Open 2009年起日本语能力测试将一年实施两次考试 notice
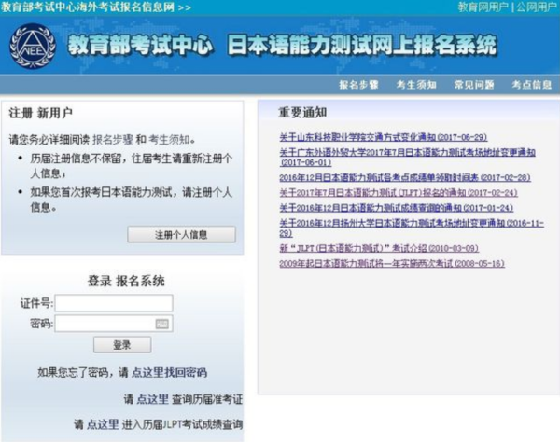This screenshot has width=560, height=442. pyautogui.click(x=392, y=264)
